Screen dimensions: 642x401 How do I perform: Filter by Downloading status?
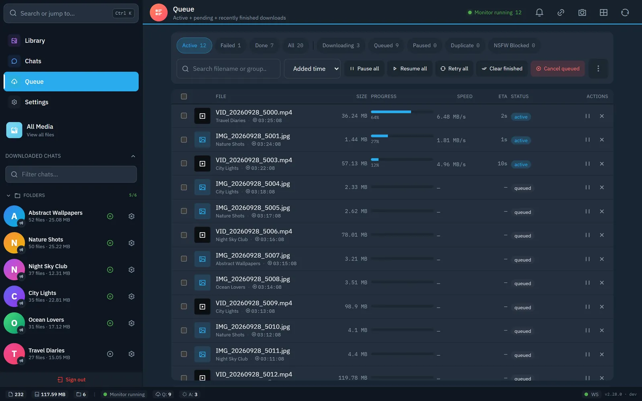click(x=341, y=45)
